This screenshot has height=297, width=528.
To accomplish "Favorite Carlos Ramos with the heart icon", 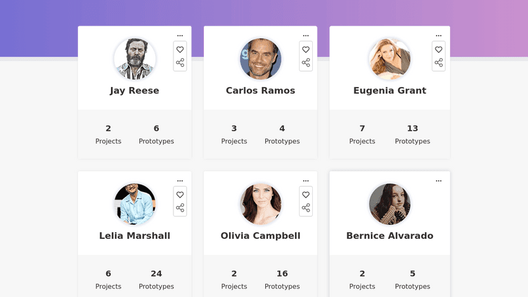I will pyautogui.click(x=306, y=49).
